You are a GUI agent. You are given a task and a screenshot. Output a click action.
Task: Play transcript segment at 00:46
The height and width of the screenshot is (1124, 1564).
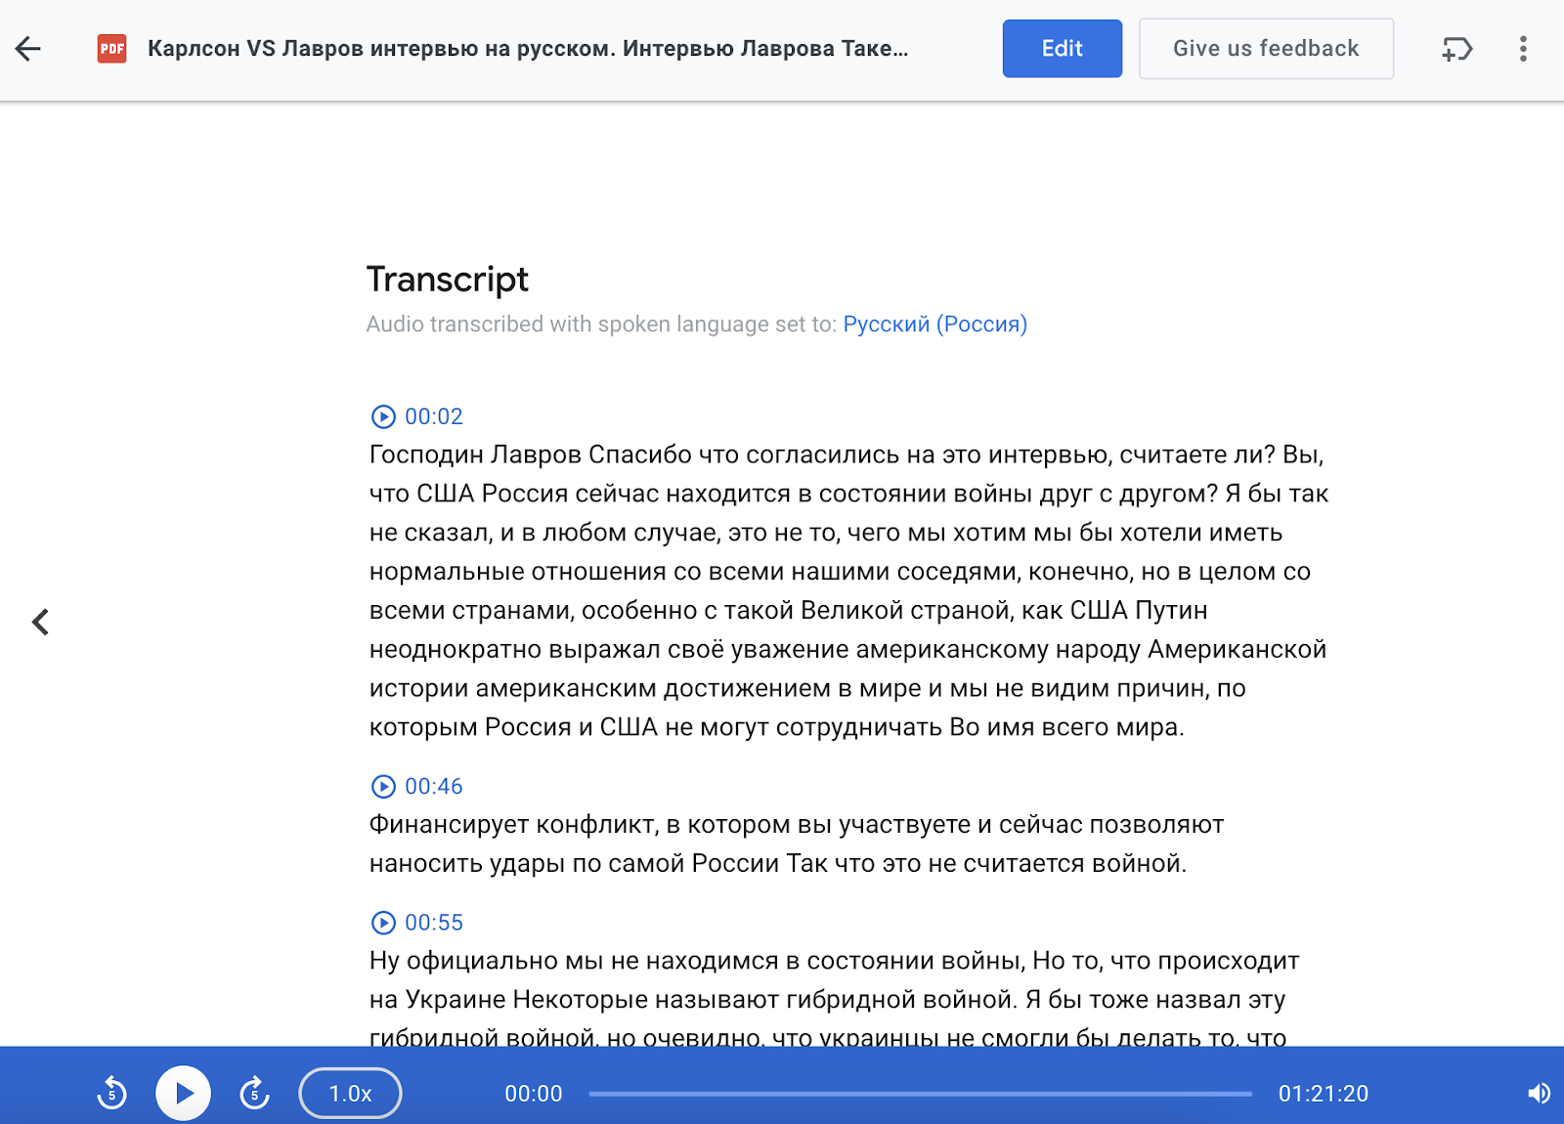coord(383,787)
